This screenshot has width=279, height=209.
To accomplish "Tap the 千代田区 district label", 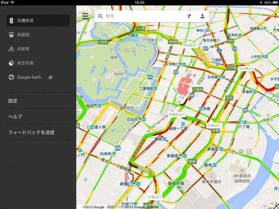I will coord(122,51).
